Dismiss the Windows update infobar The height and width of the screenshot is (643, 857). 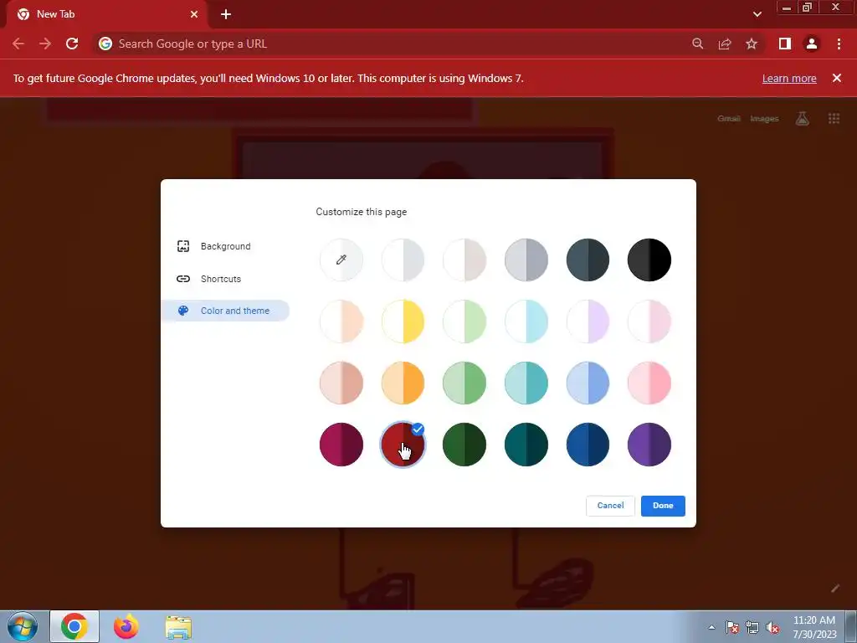point(836,78)
